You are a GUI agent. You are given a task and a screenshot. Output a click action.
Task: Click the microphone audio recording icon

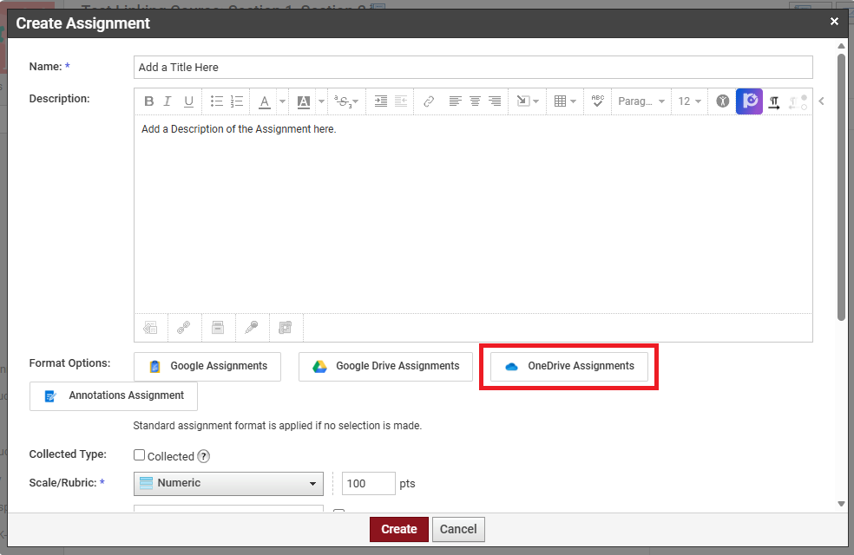point(252,327)
